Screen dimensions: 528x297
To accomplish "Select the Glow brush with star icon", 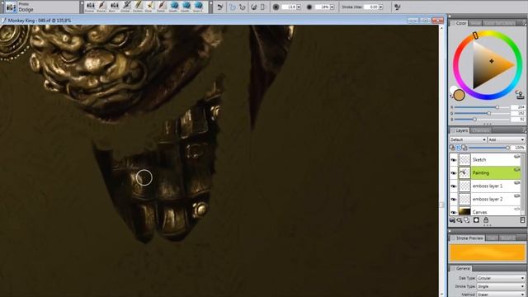I will 150,7.
